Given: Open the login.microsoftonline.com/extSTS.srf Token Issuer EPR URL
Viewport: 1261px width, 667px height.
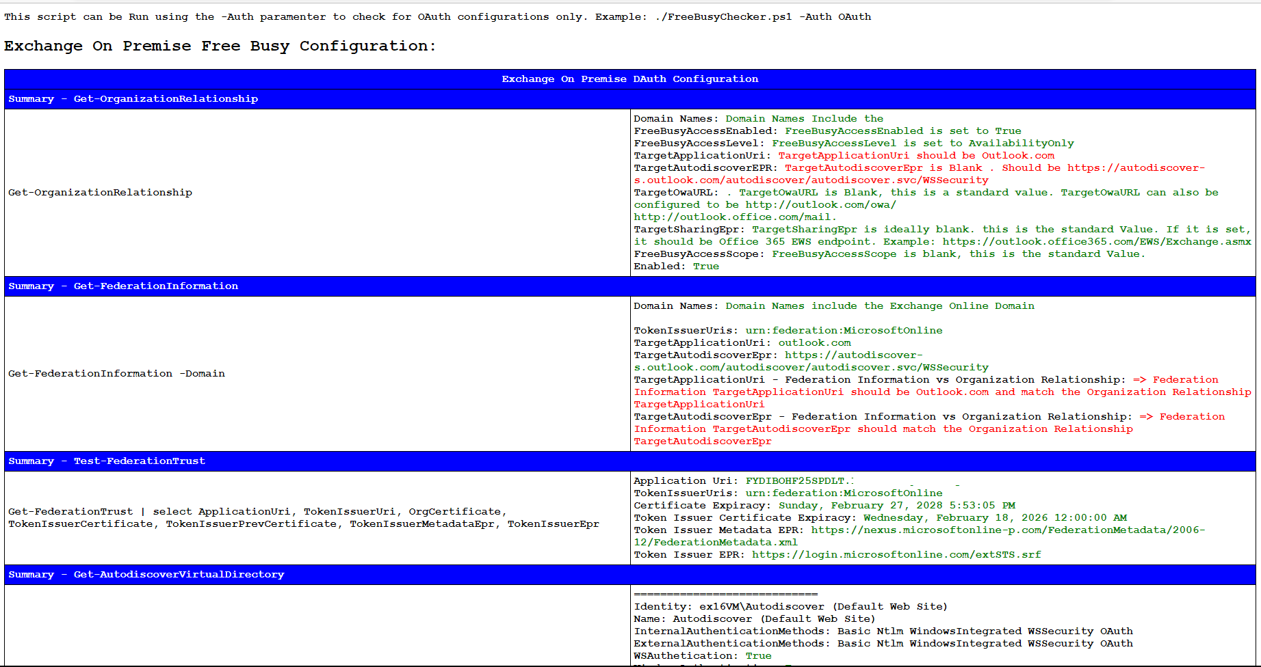Looking at the screenshot, I should tap(896, 555).
